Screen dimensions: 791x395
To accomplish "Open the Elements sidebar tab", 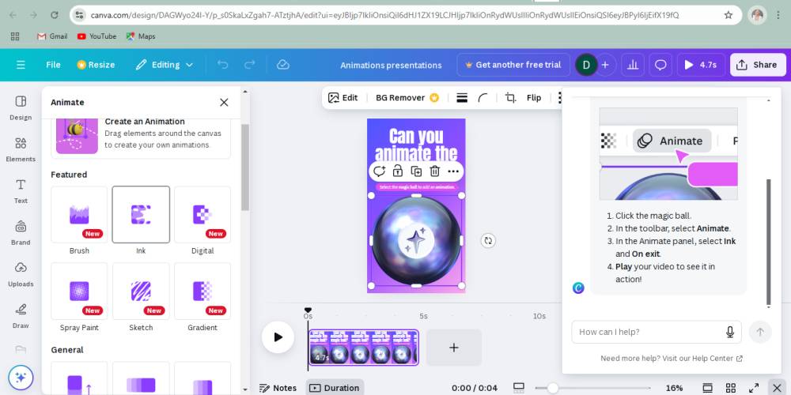I will click(x=21, y=149).
